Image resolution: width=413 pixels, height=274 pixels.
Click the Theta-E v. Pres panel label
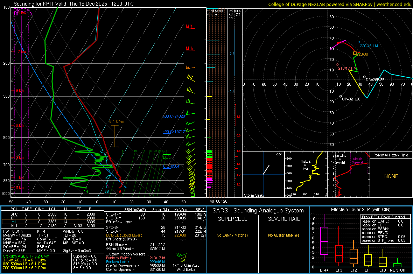[x=306, y=165]
